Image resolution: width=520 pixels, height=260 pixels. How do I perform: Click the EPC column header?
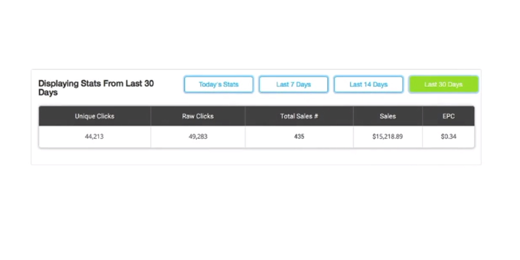coord(448,116)
